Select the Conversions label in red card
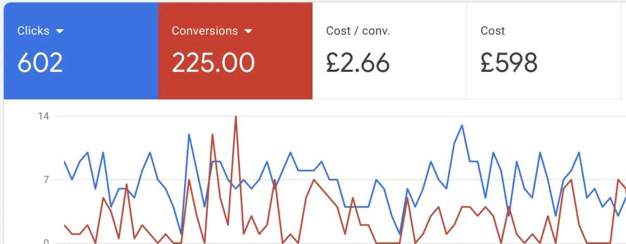Screen dimensions: 626x244 coord(204,31)
